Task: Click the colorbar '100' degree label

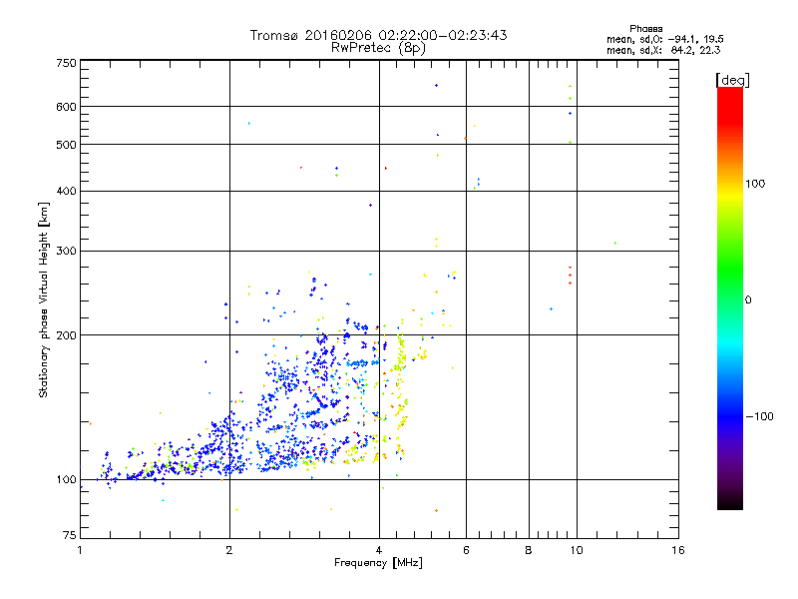Action: click(x=755, y=184)
